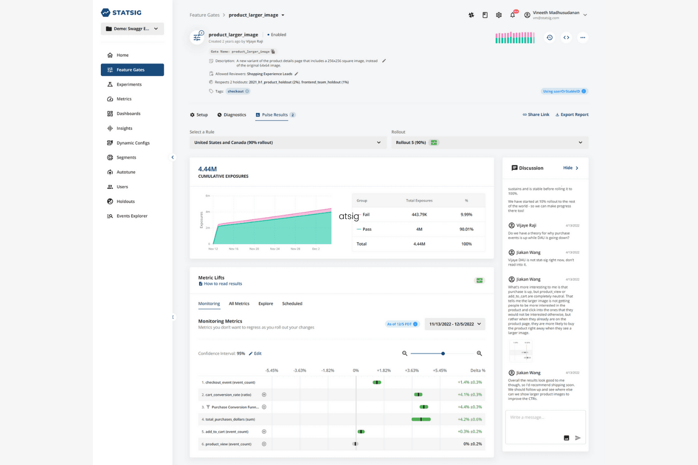The image size is (698, 465).
Task: Open the Rollout 5 (90%) dropdown
Action: (x=490, y=143)
